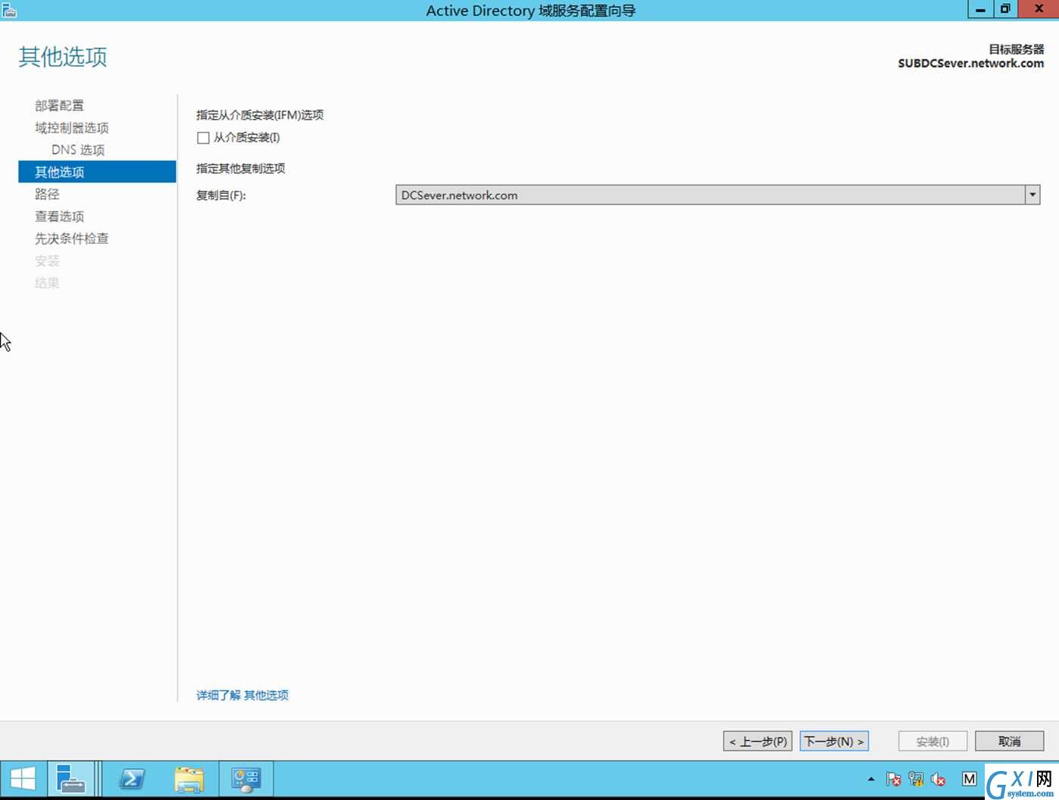1059x800 pixels.
Task: Click the Action Center flag tray icon
Action: (x=894, y=779)
